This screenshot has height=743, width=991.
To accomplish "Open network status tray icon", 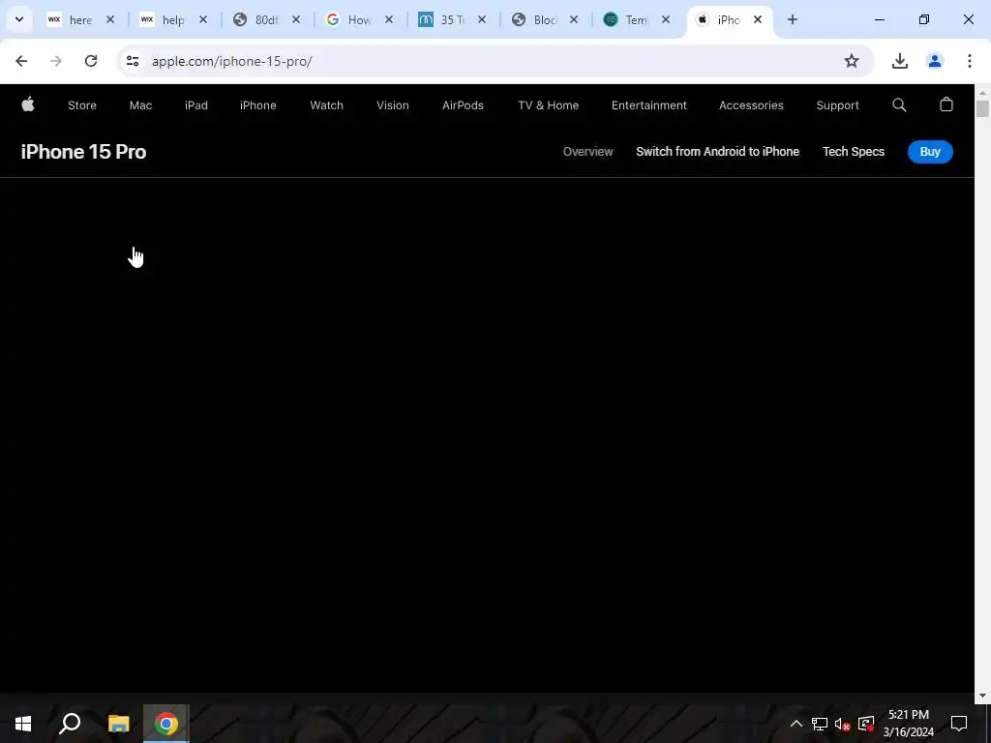I will [x=820, y=724].
